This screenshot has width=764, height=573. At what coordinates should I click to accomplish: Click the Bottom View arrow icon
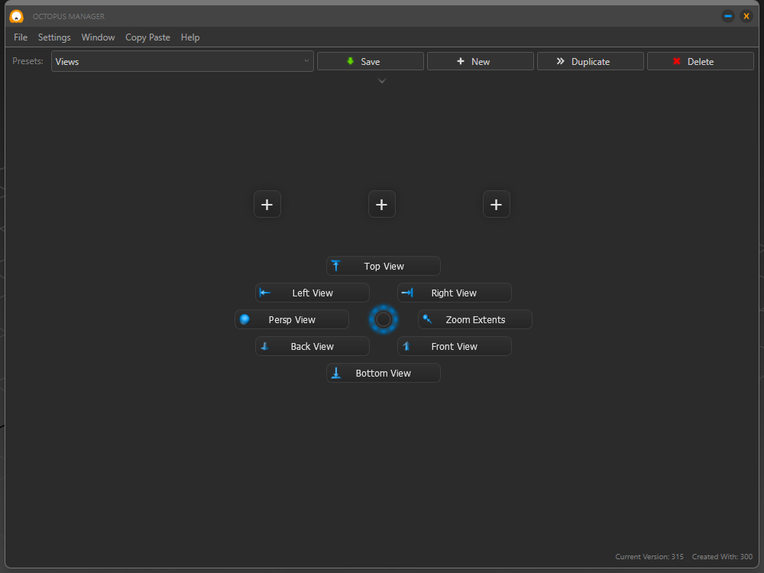coord(335,373)
